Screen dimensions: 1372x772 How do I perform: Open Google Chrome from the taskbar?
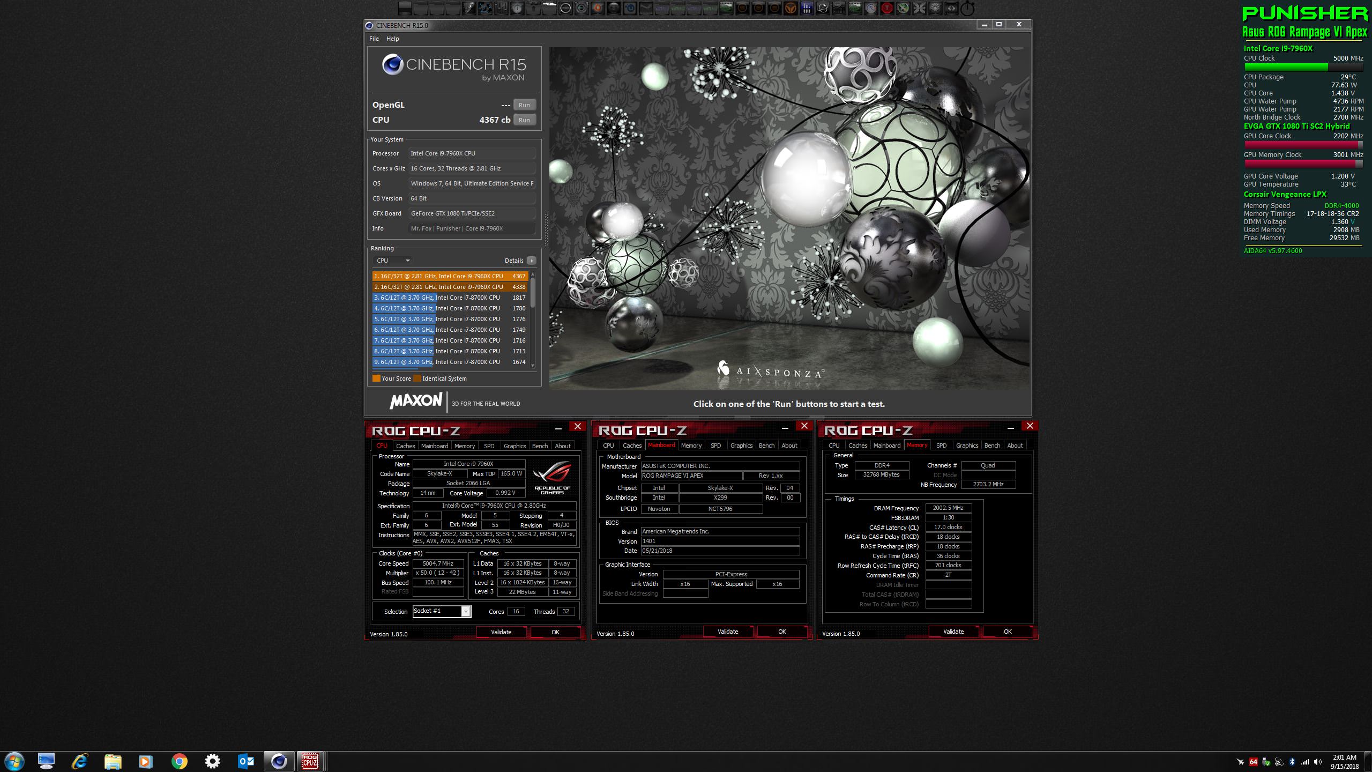tap(179, 761)
